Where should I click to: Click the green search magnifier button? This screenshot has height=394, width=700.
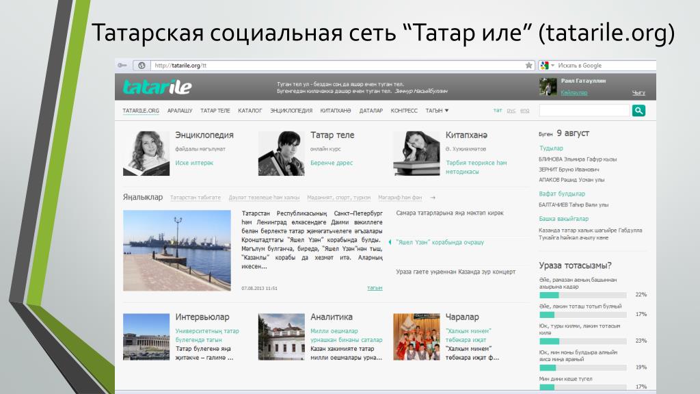[638, 110]
